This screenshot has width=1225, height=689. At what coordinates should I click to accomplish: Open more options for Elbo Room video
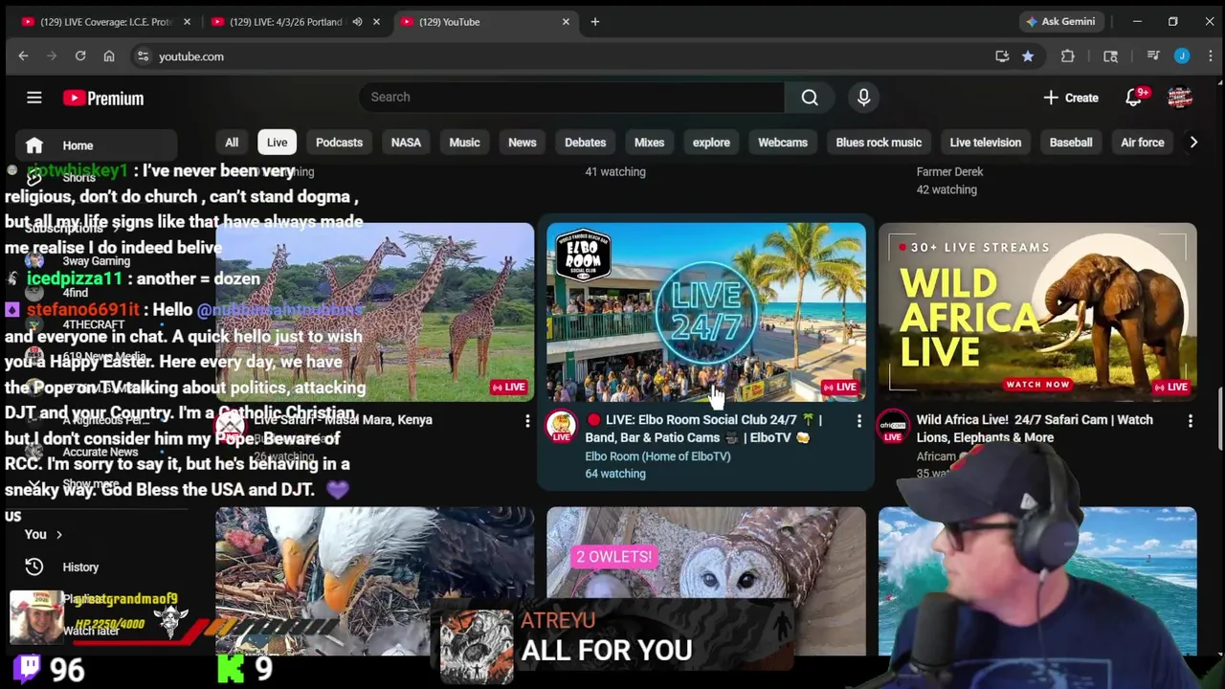pyautogui.click(x=859, y=420)
